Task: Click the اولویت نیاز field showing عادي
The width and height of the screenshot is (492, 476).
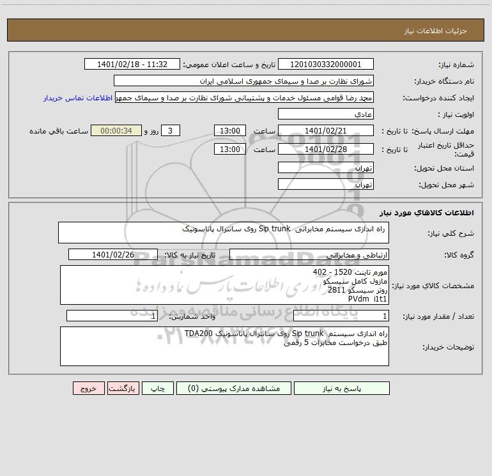Action: 326,114
